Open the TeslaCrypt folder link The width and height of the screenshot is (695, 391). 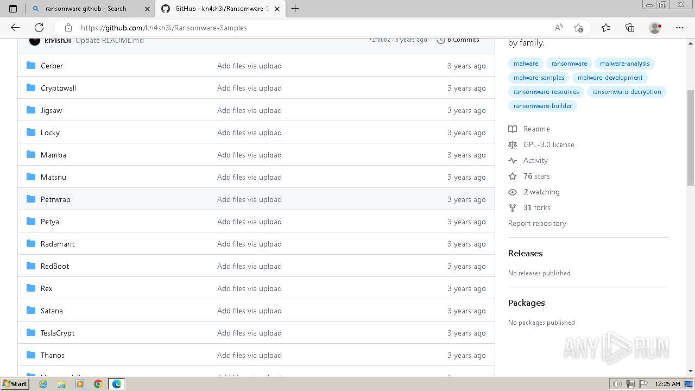pos(58,333)
